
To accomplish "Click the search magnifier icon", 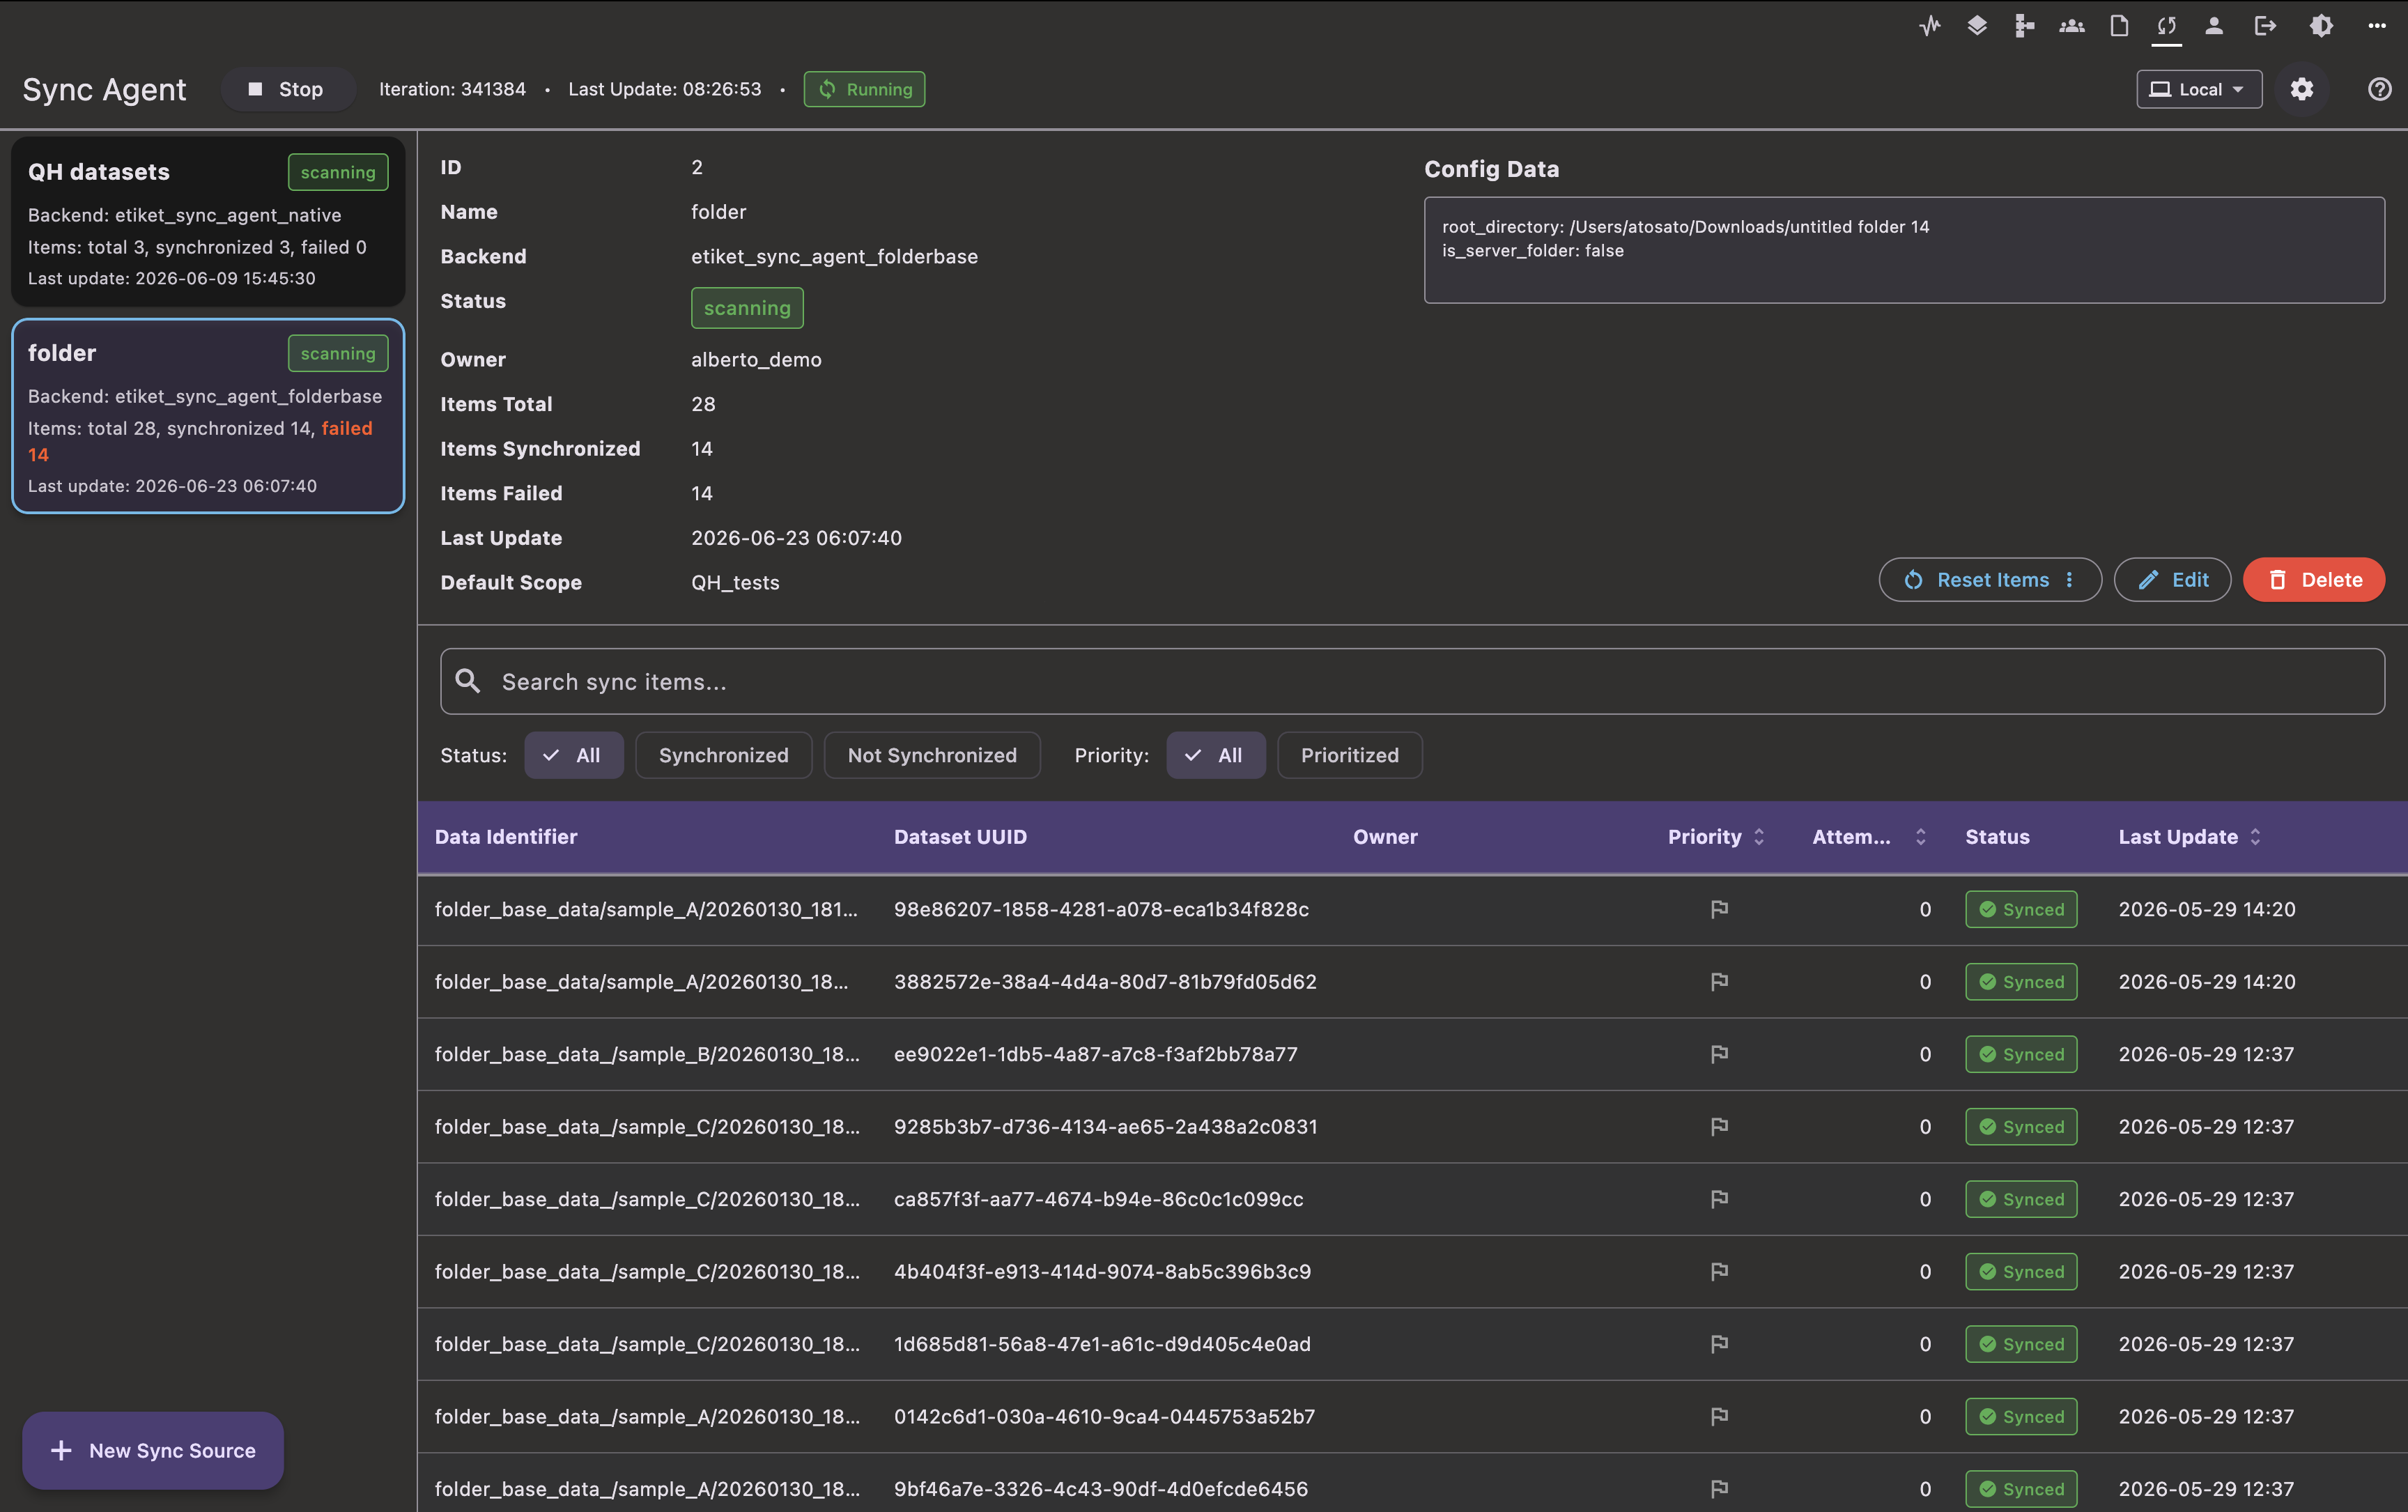I will coord(468,681).
